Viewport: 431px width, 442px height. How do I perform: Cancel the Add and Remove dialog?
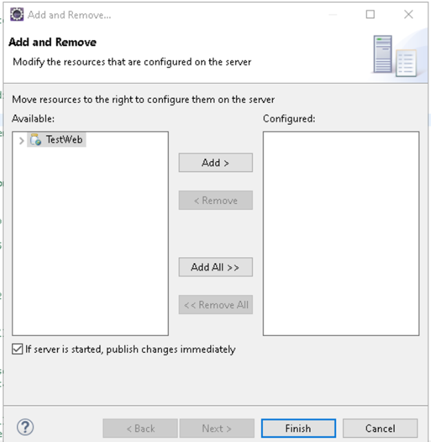pyautogui.click(x=380, y=428)
